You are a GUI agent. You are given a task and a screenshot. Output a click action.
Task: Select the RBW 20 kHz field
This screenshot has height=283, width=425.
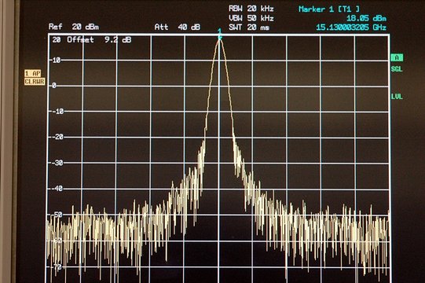click(x=251, y=9)
